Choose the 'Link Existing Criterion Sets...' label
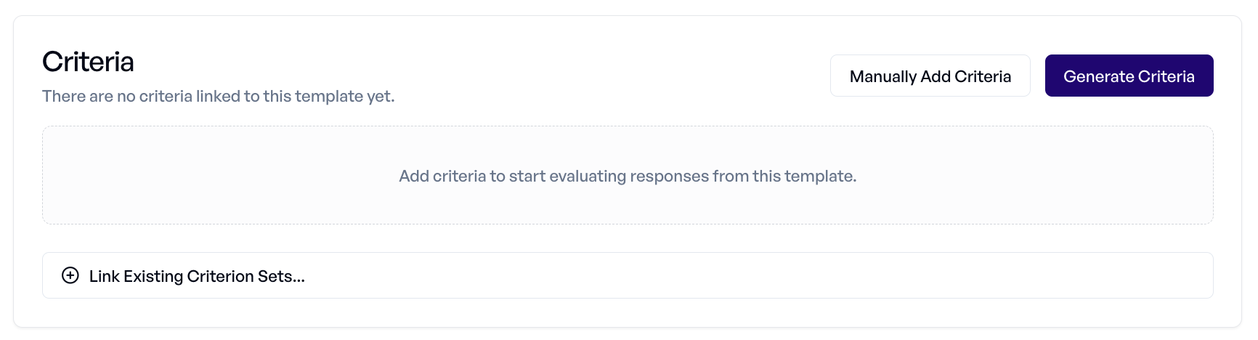Screen dimensions: 1258x340 [x=197, y=276]
